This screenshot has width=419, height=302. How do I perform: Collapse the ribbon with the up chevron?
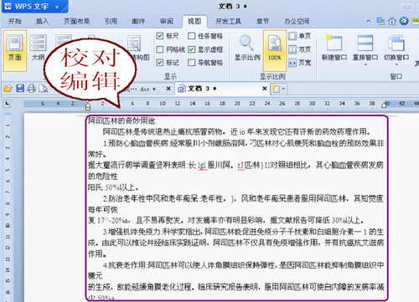[x=369, y=21]
